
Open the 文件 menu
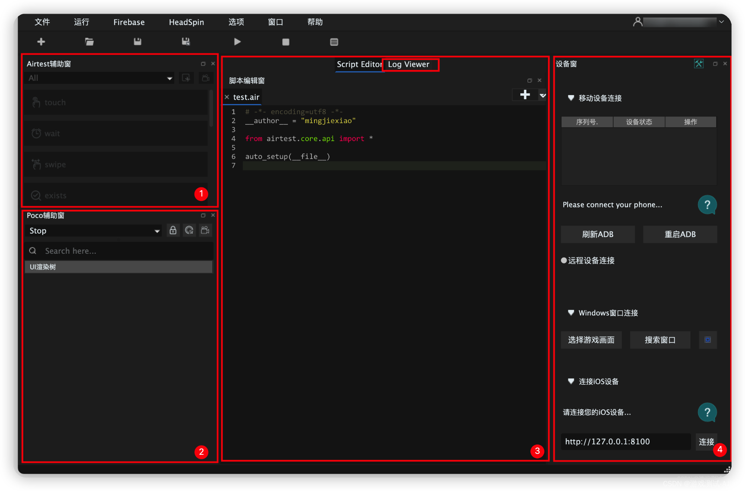(x=42, y=22)
